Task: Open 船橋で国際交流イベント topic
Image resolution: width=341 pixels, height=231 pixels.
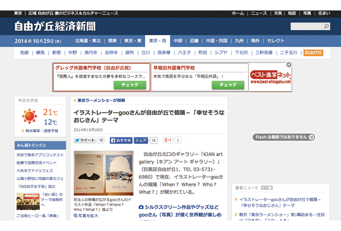Action: [x=36, y=163]
